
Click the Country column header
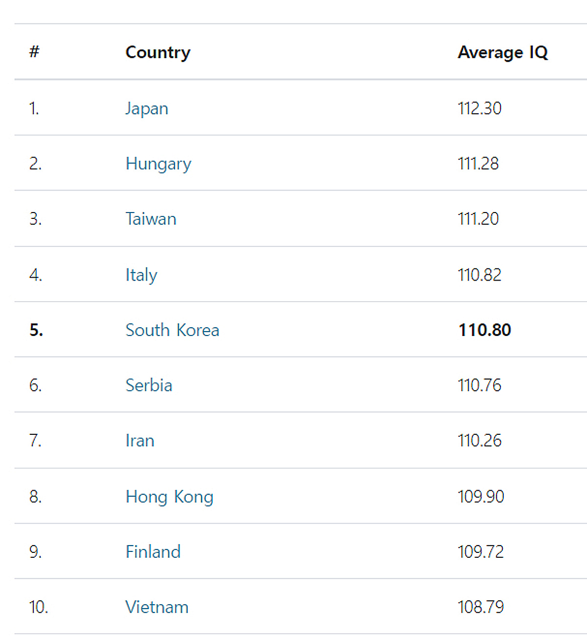158,52
